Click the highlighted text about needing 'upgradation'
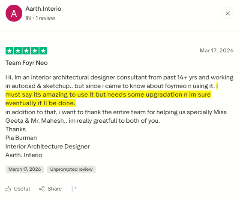Screen dimensions: 240x200 pos(108,94)
